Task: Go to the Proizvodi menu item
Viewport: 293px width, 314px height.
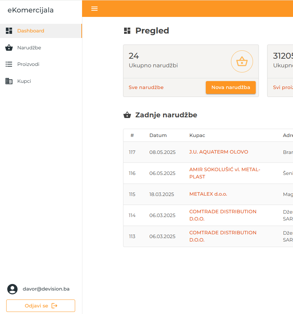Action: (x=28, y=64)
